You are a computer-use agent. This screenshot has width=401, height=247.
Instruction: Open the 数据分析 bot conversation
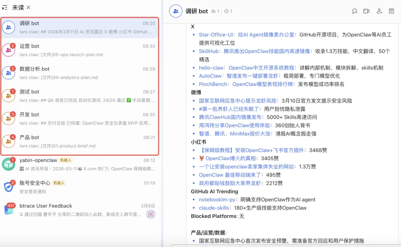pos(80,73)
